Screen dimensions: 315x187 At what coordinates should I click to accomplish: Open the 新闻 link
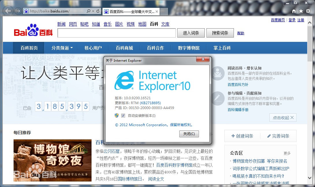tap(61, 24)
